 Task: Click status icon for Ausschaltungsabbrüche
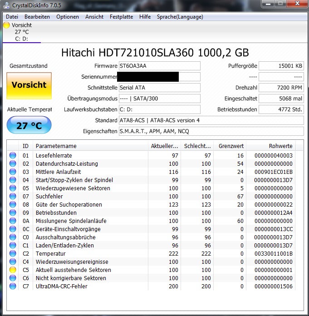(x=13, y=237)
